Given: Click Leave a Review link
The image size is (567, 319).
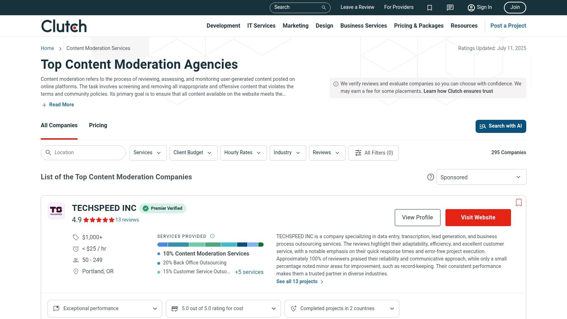Looking at the screenshot, I should tap(357, 7).
